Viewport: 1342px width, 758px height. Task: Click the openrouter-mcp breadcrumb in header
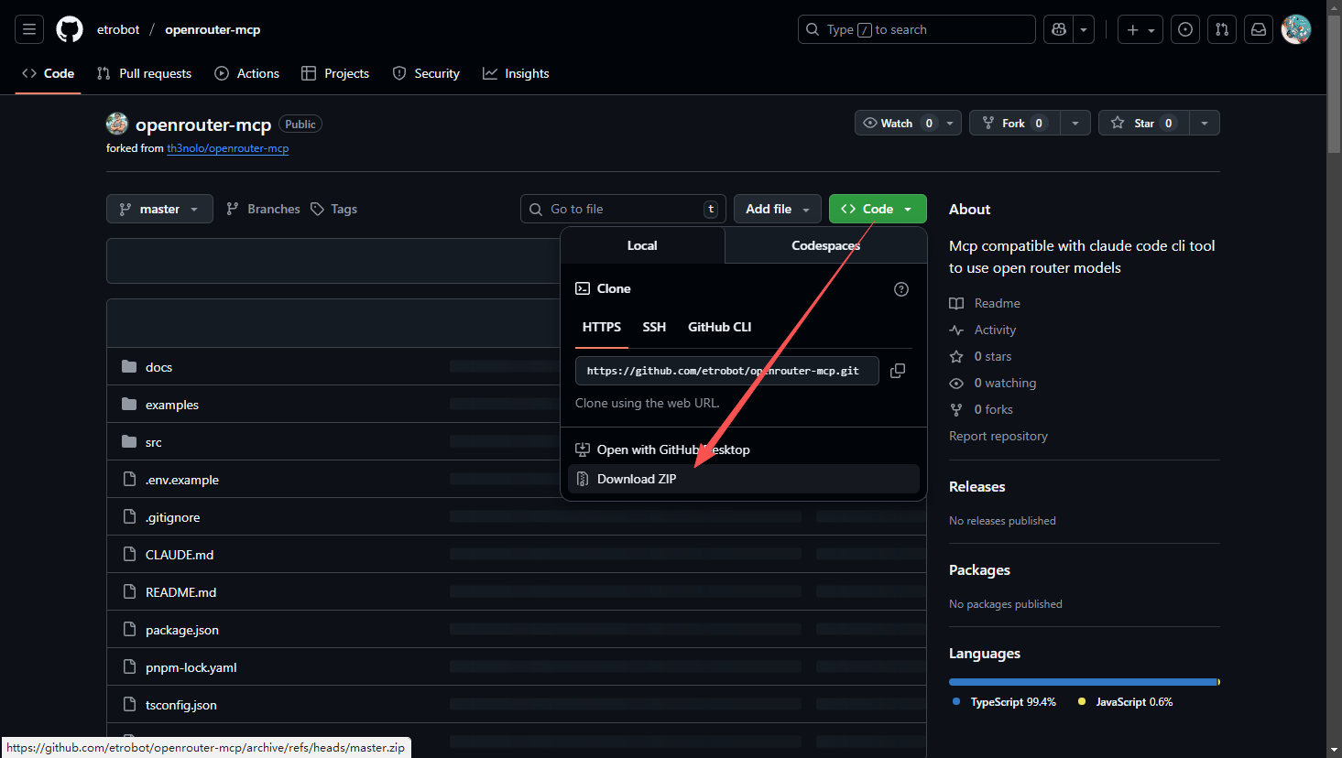tap(213, 29)
